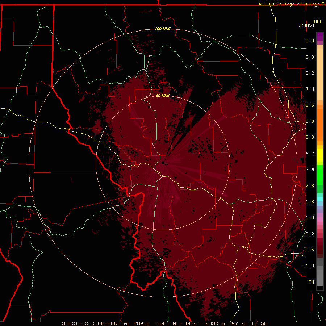The width and height of the screenshot is (326, 326).
Task: Click the yellow color scale segment
Action: 320,155
